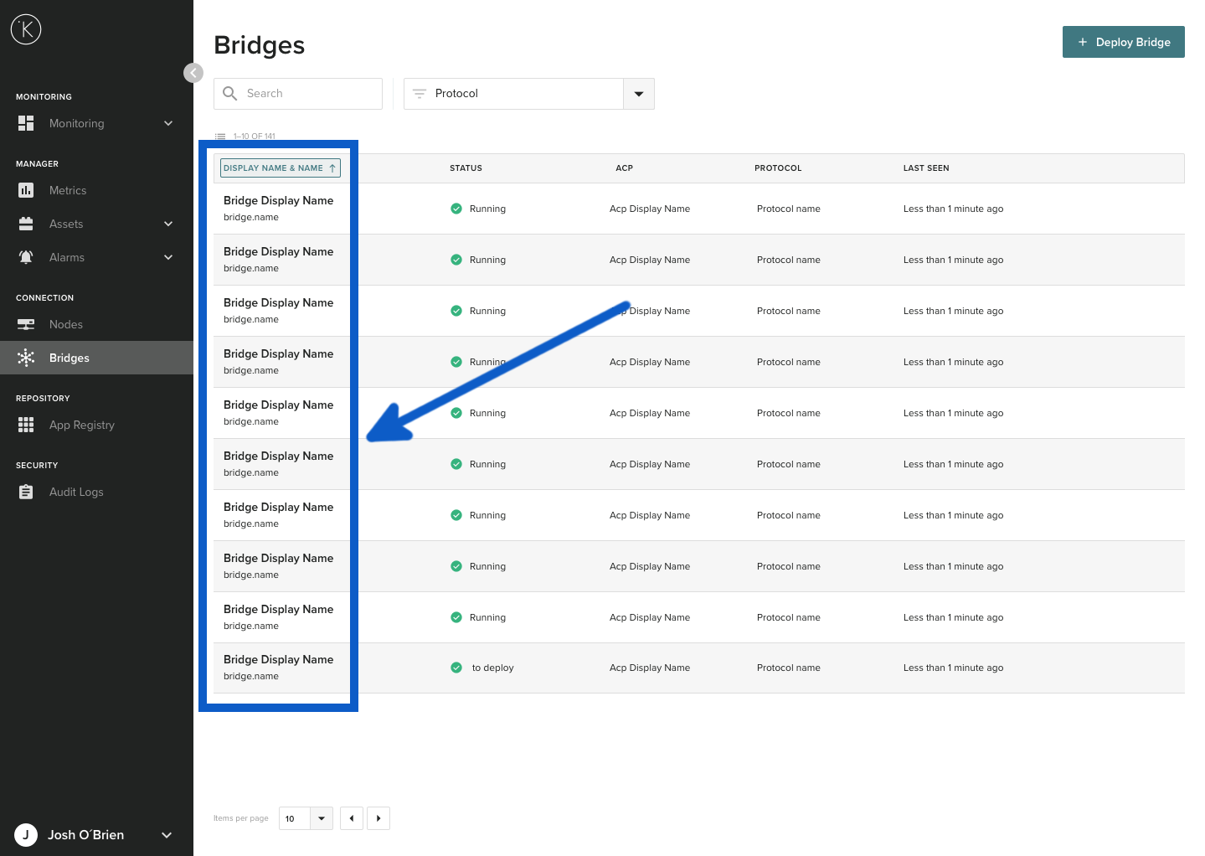Click the Audit Logs clipboard icon

tap(26, 492)
